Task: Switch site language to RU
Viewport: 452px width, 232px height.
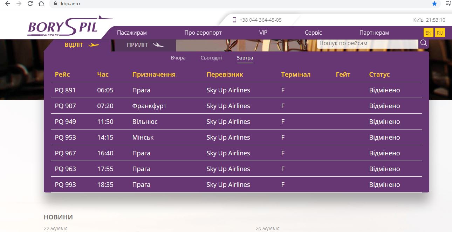Action: 440,33
